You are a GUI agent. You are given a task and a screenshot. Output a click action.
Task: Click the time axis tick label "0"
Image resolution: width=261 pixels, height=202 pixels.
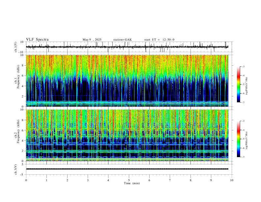pyautogui.click(x=26, y=180)
